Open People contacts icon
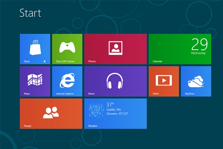 [51, 112]
